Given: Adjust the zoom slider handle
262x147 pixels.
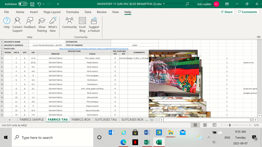Looking at the screenshot, I should click(230, 125).
